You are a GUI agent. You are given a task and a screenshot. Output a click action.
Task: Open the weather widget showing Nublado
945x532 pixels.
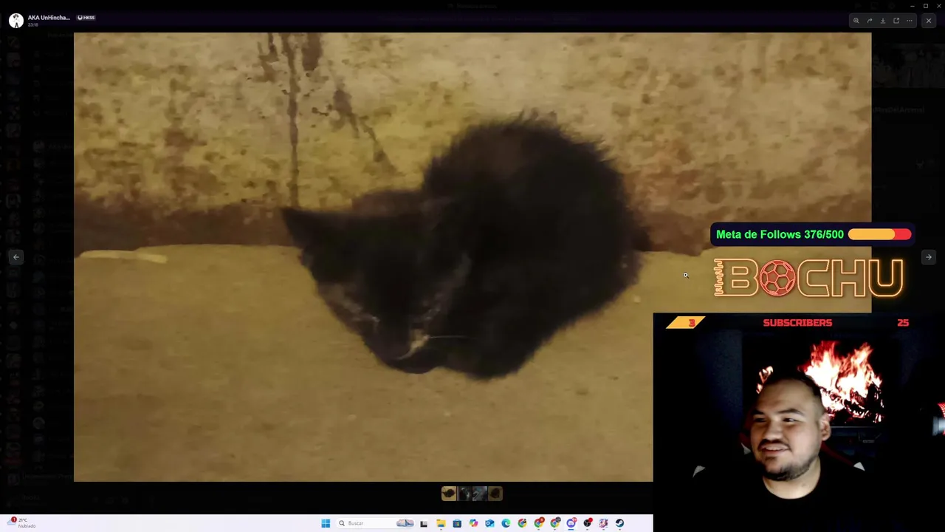pos(22,523)
